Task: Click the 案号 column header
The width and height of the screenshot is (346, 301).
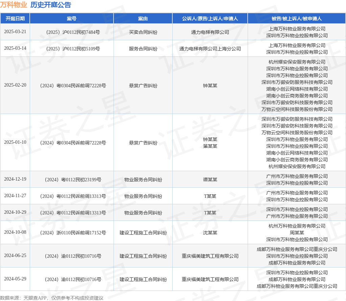Action: (72, 19)
